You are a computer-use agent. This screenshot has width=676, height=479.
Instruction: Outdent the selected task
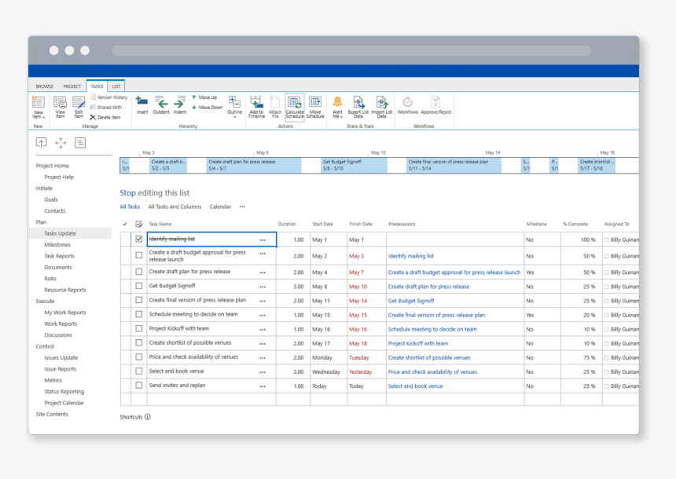click(161, 105)
